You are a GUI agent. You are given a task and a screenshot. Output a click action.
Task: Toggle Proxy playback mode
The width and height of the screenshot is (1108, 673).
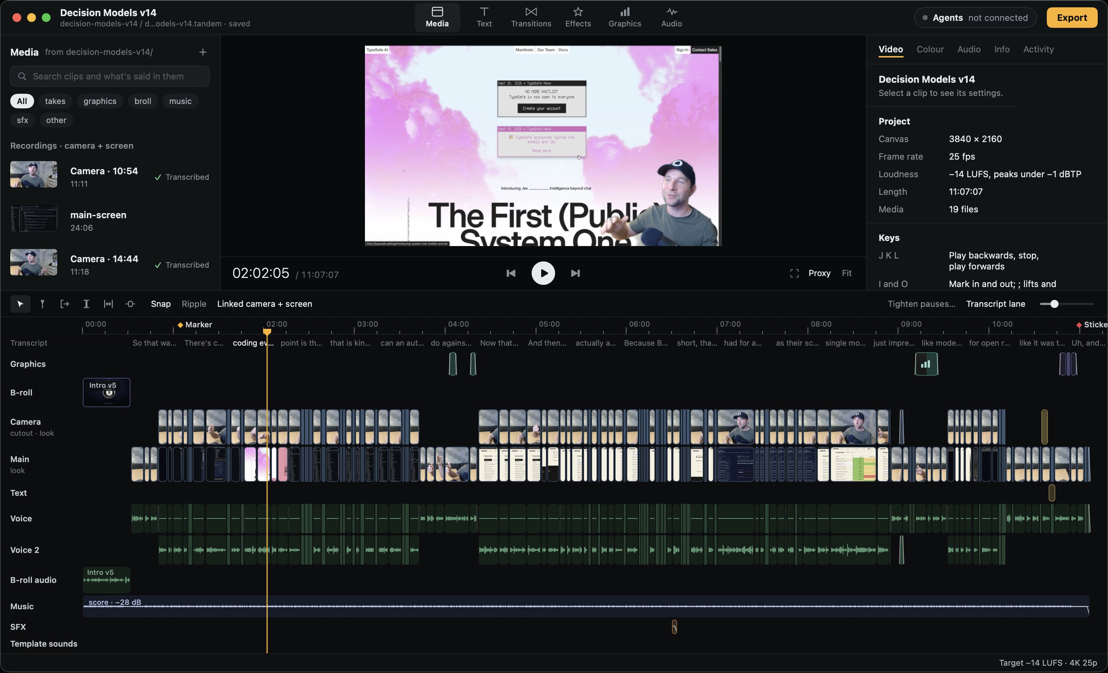[819, 273]
